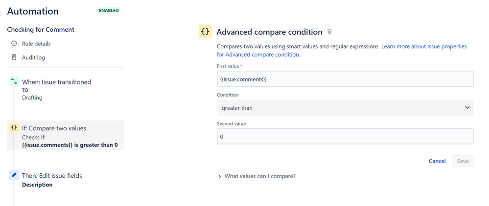The image size is (489, 206).
Task: Click the Cancel button
Action: [437, 161]
